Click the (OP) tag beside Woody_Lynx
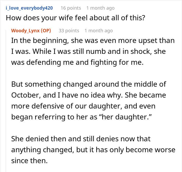 46,30
